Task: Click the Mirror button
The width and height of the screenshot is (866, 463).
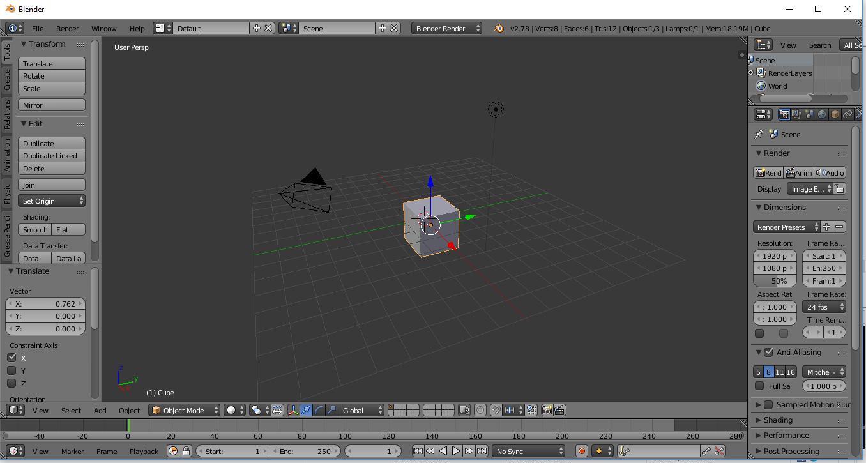Action: [x=52, y=105]
